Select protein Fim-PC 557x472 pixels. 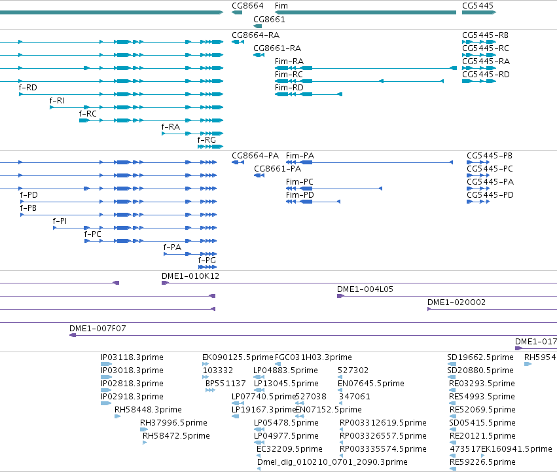[300, 183]
